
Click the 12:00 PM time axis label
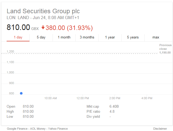(83, 98)
